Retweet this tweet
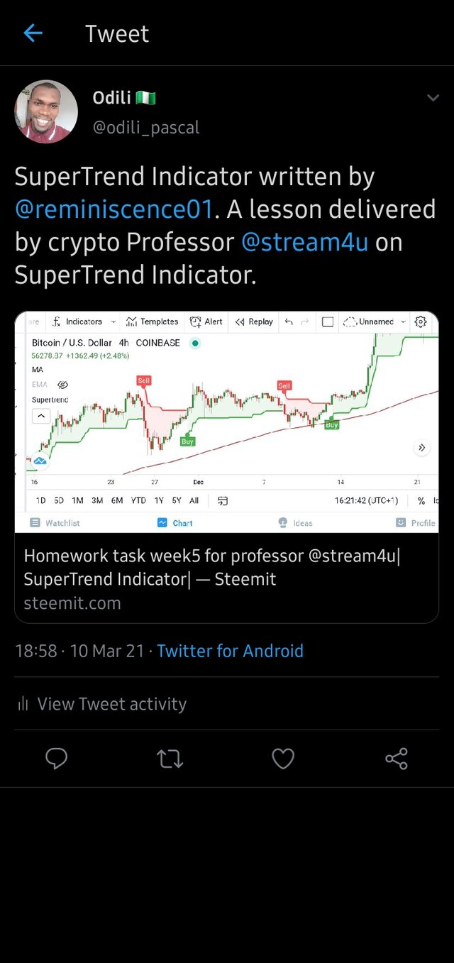 click(170, 759)
